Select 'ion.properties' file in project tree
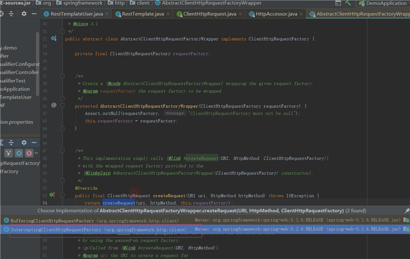 pos(17,122)
